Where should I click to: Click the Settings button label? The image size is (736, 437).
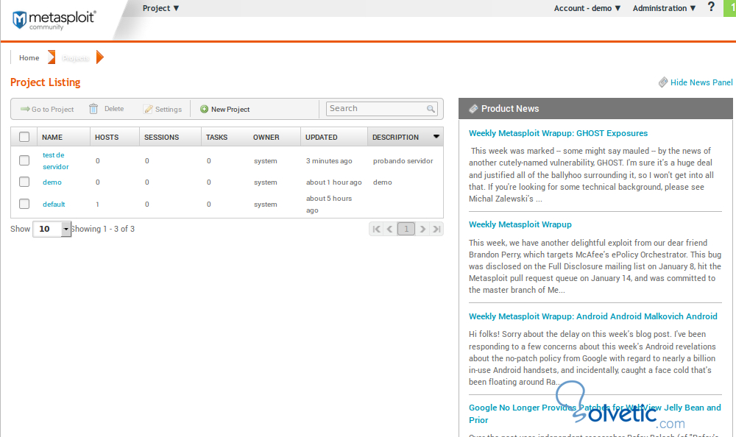(x=169, y=109)
